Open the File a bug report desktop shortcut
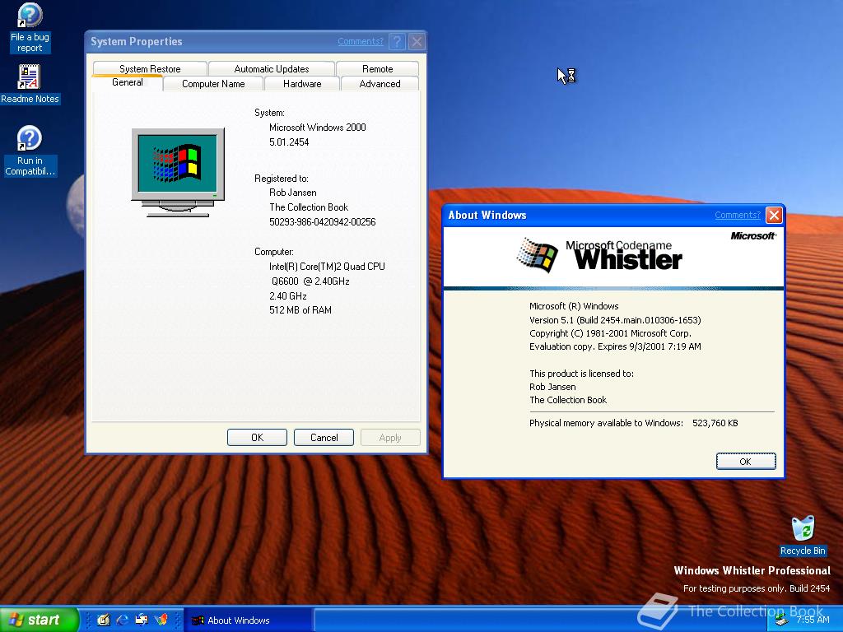 click(30, 28)
